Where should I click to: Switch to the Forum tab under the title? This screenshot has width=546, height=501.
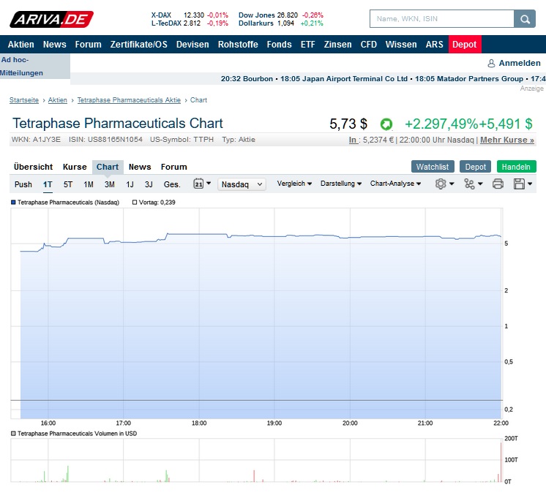pos(173,167)
